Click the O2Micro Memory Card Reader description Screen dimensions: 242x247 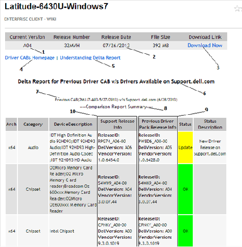pyautogui.click(x=73, y=189)
